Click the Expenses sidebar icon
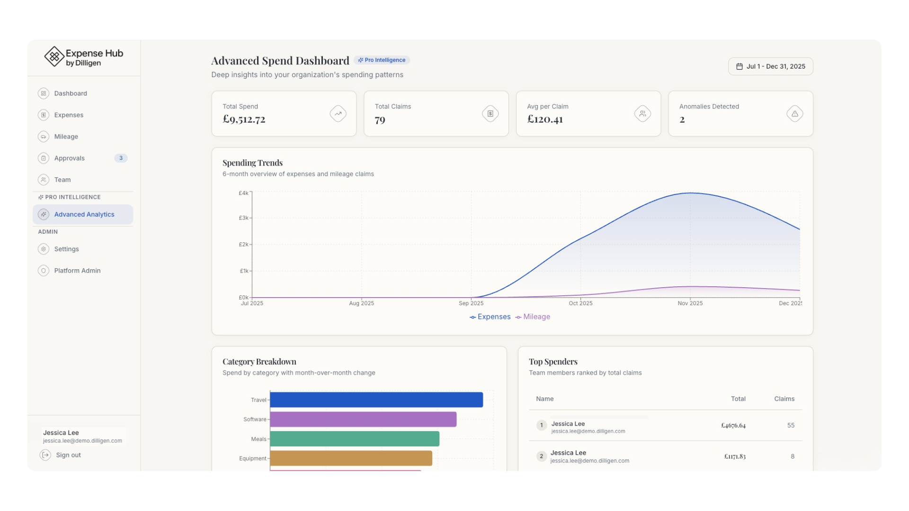909x511 pixels. click(x=44, y=115)
